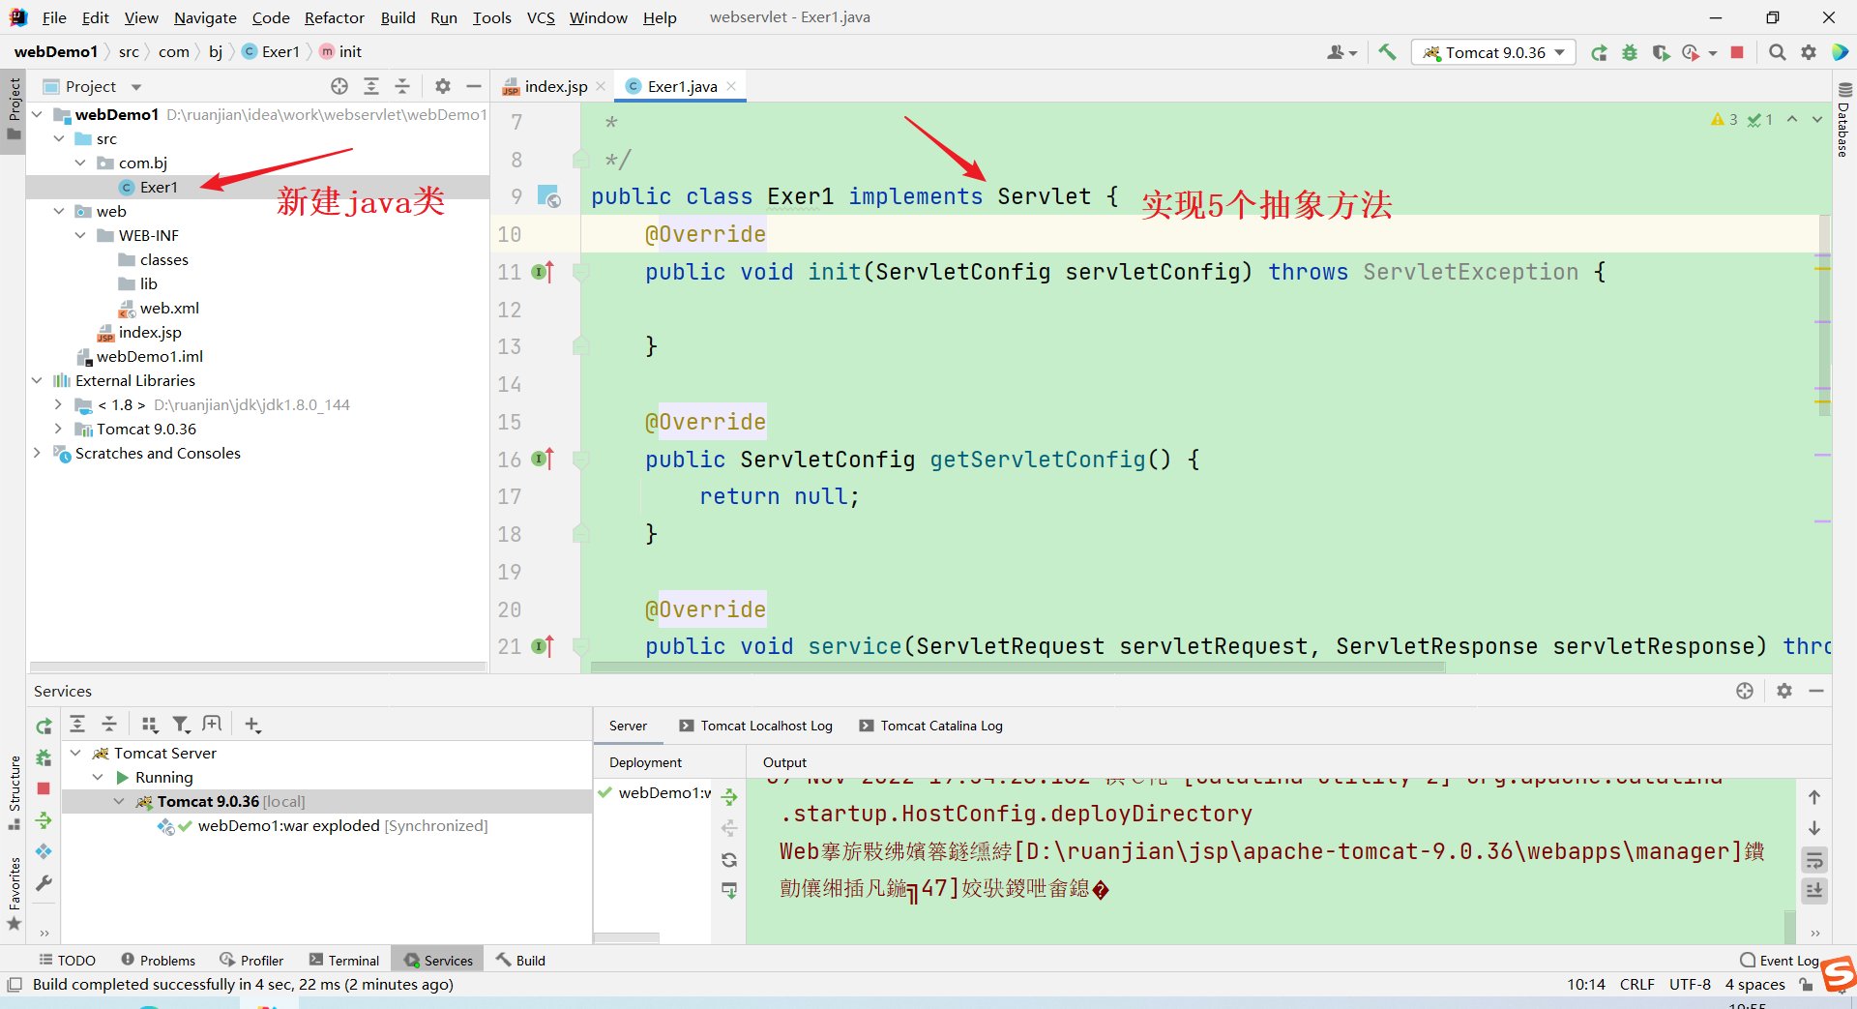Click deploy all arrow in Deployment area

tap(729, 797)
